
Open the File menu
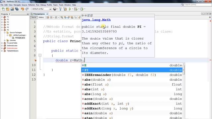tap(2, 5)
